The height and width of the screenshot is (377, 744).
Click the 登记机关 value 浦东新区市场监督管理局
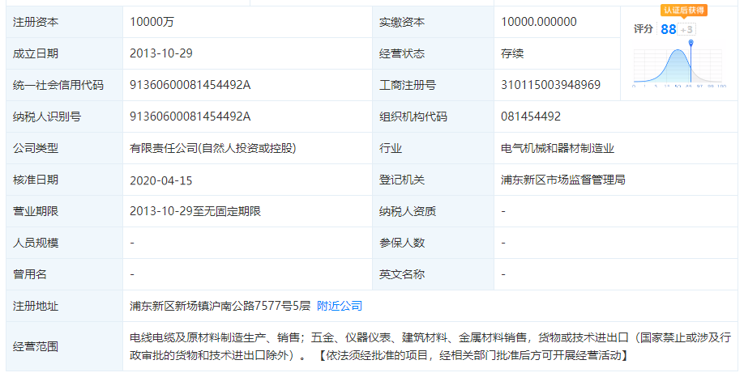coord(563,180)
